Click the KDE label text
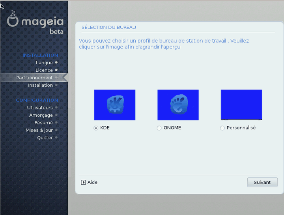The width and height of the screenshot is (284, 215). [x=105, y=128]
